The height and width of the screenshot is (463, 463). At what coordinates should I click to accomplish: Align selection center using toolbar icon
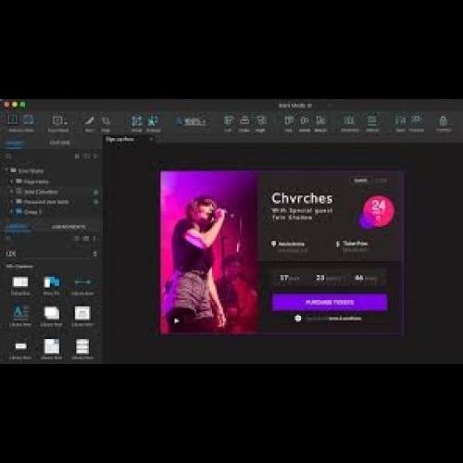244,120
